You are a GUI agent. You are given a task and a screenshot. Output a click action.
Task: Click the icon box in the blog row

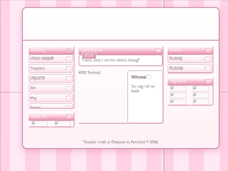(68, 98)
